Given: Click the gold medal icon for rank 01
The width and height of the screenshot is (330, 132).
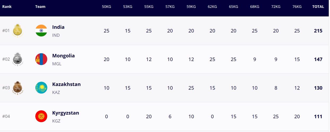Looking at the screenshot, I should coord(18,31).
